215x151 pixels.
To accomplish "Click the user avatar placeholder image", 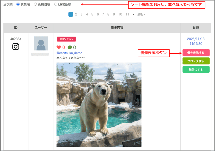I will click(x=41, y=44).
